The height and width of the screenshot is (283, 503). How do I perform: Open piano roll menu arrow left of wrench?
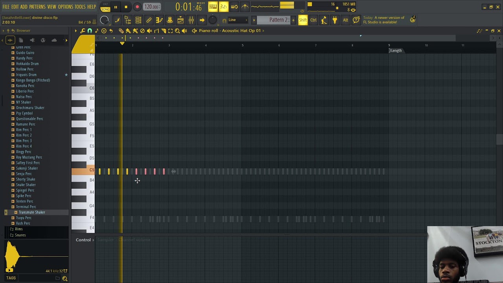point(76,31)
